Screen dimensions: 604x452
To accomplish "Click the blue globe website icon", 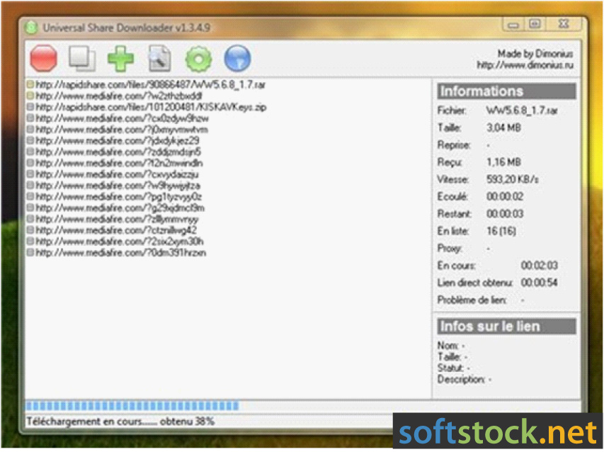I will coord(237,59).
